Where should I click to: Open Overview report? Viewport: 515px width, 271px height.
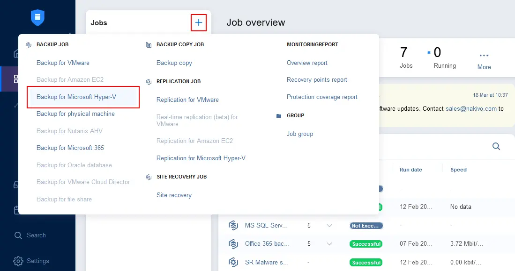[x=307, y=63]
